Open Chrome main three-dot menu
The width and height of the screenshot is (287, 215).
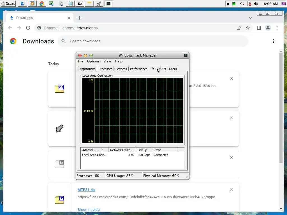point(277,28)
